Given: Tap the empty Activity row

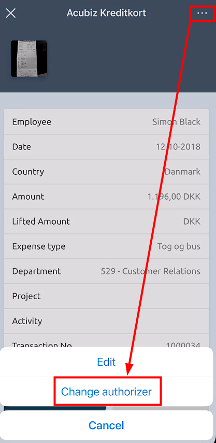Looking at the screenshot, I should pyautogui.click(x=106, y=321).
